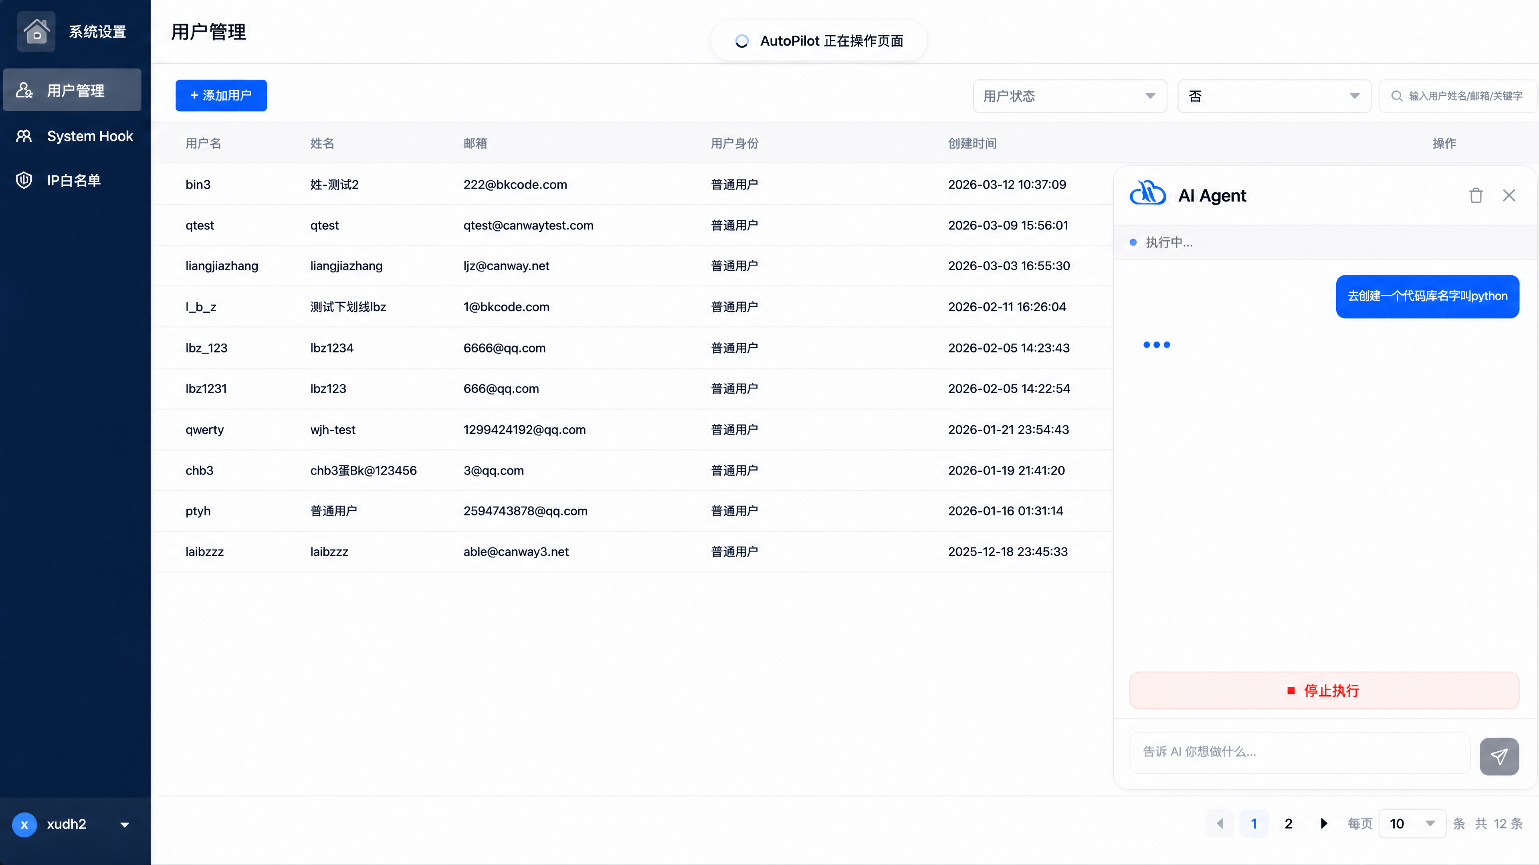Open the 用户管理 menu item
1539x865 pixels.
[x=72, y=90]
